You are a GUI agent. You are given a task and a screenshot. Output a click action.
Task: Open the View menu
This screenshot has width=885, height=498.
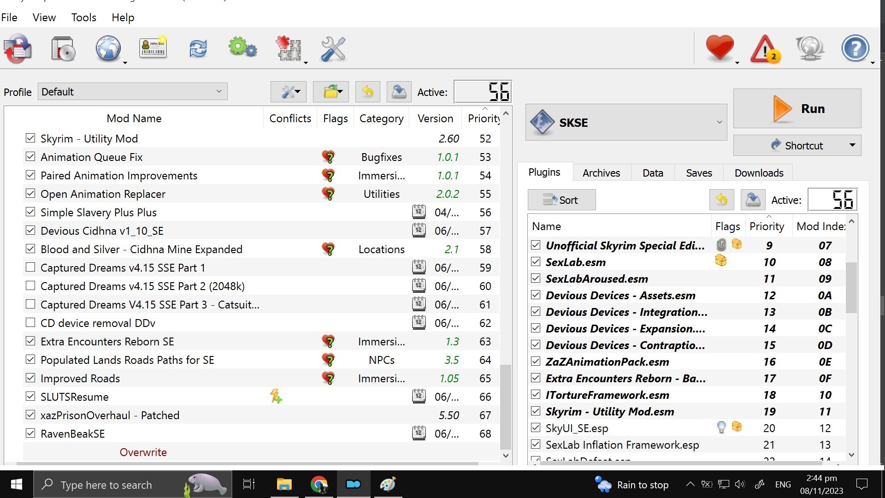tap(44, 18)
